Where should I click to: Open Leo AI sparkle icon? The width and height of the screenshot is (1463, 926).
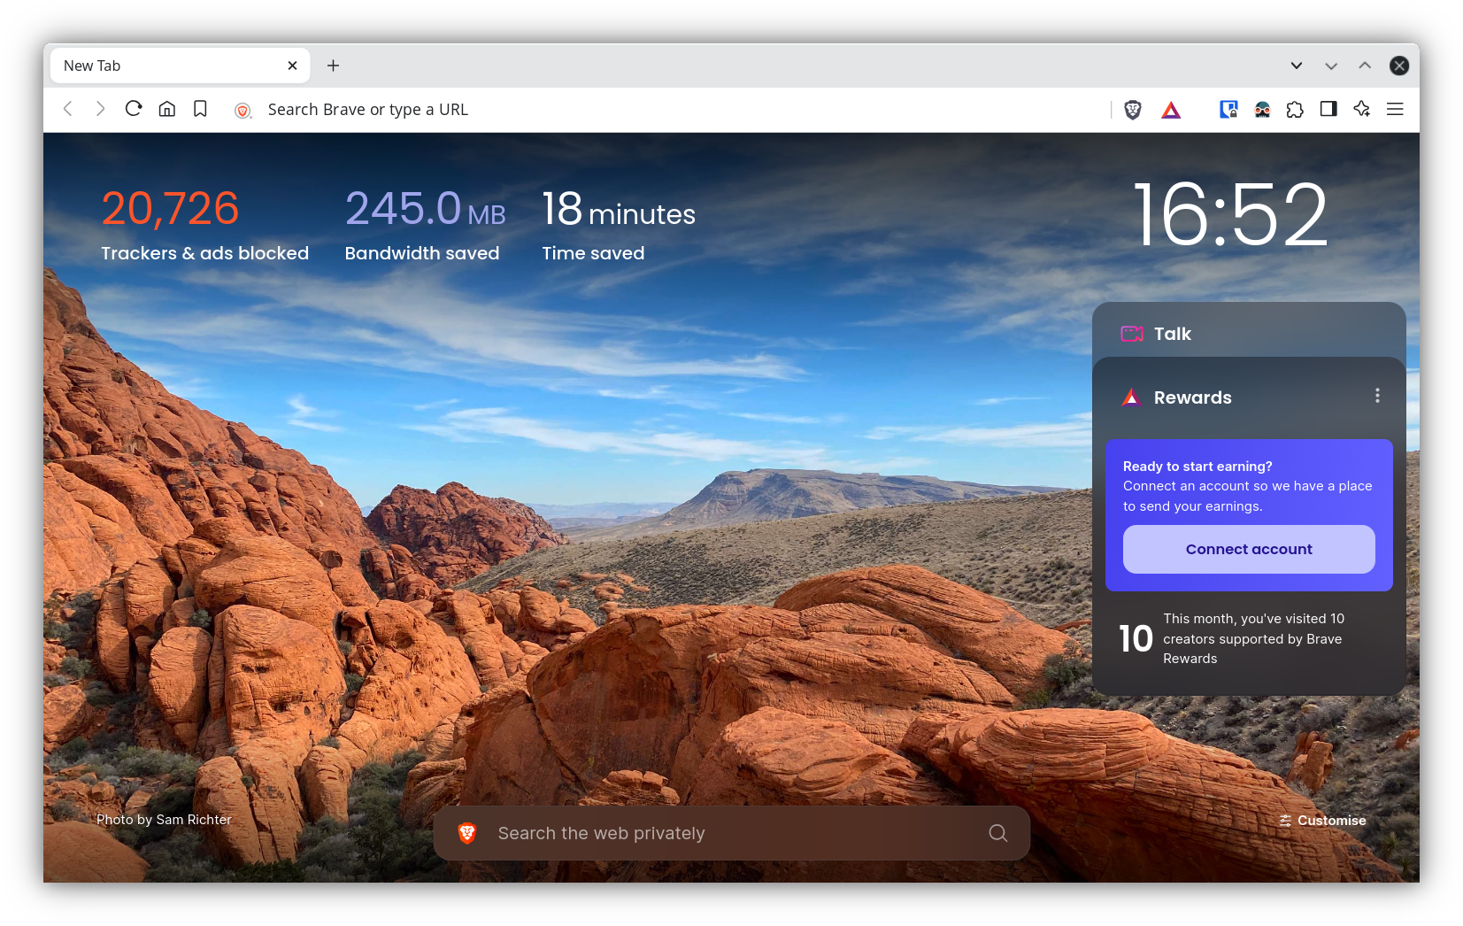point(1362,109)
